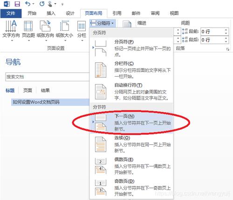Open 分栏 columns tool
This screenshot has height=200, width=233.
(82, 29)
